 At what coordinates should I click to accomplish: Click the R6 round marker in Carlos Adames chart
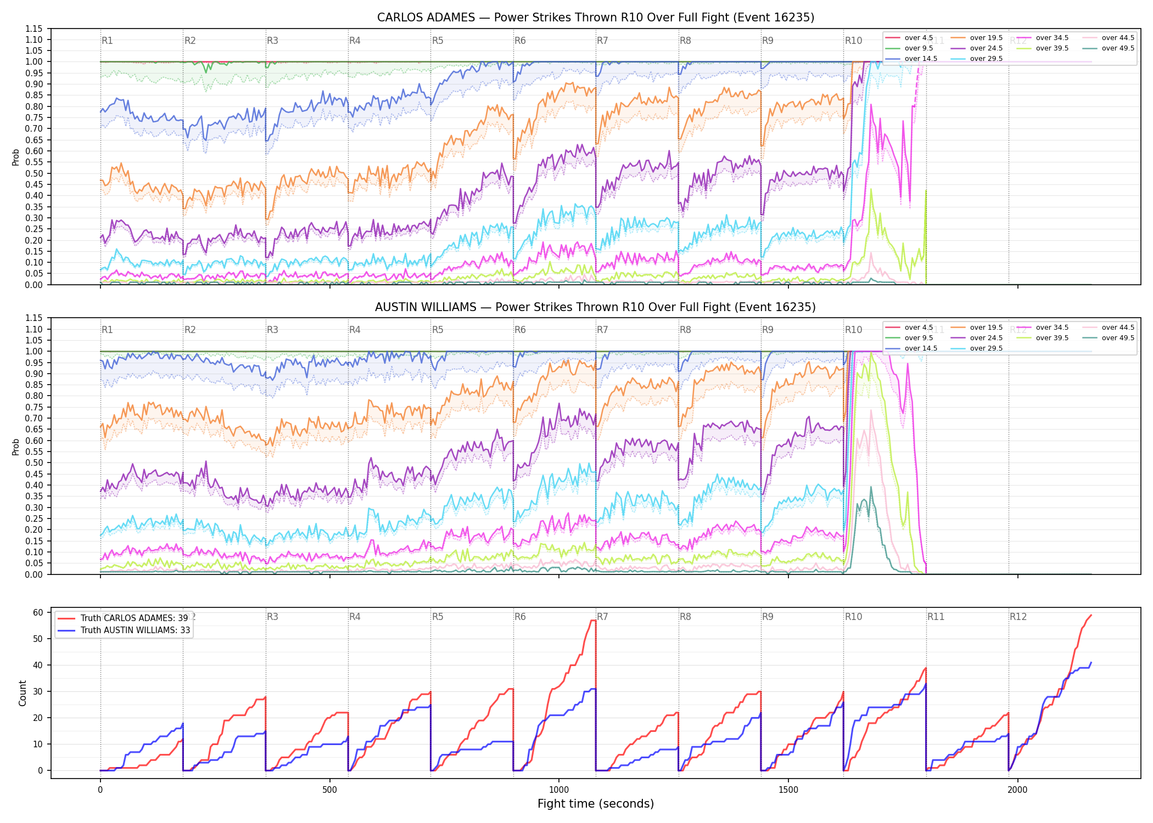tap(520, 41)
